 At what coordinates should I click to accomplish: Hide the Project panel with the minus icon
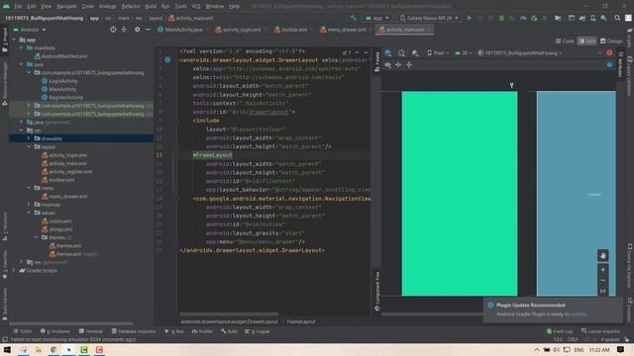(x=148, y=30)
